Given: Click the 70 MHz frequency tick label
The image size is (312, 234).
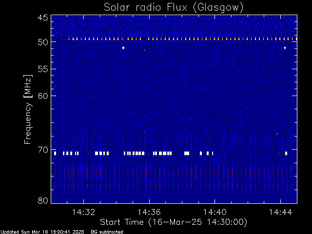Looking at the screenshot, I should [43, 150].
